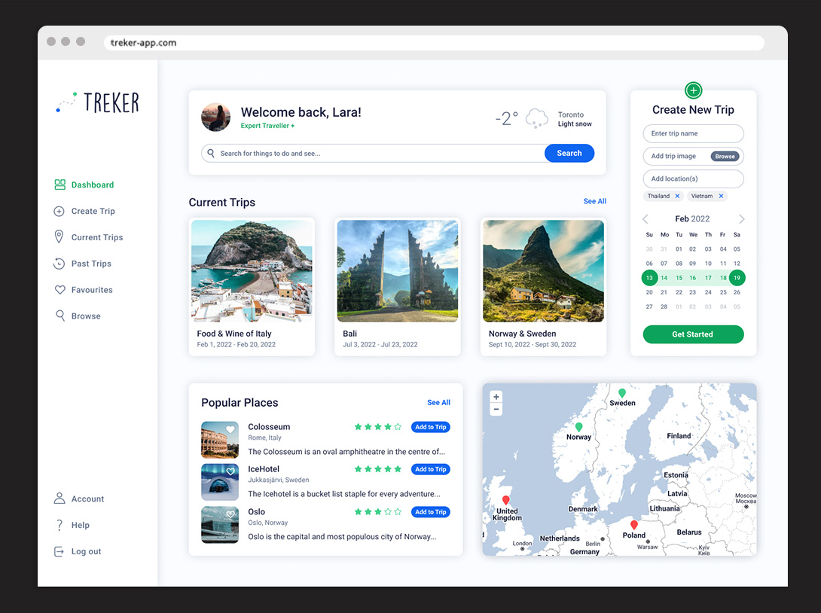821x613 pixels.
Task: Click the green Get Started button
Action: click(693, 334)
